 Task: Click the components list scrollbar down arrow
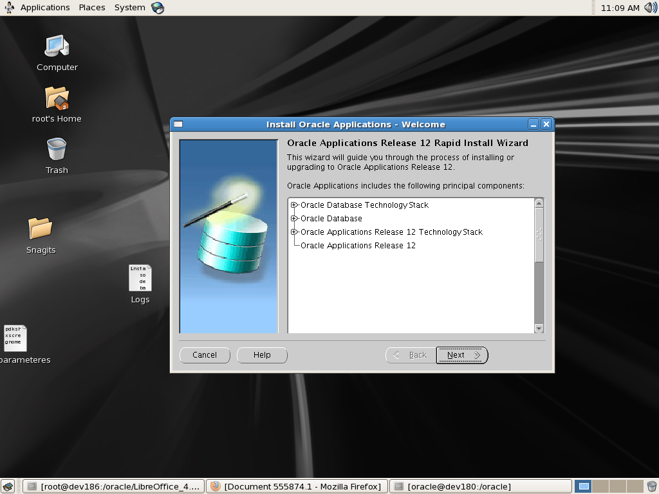(539, 328)
